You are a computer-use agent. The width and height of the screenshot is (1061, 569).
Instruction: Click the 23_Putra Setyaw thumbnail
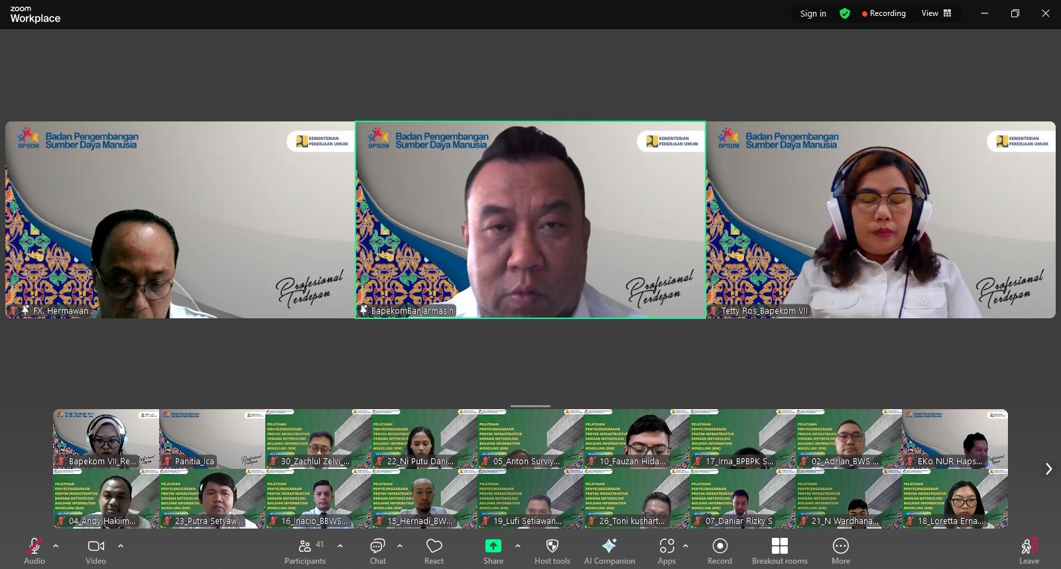point(212,499)
